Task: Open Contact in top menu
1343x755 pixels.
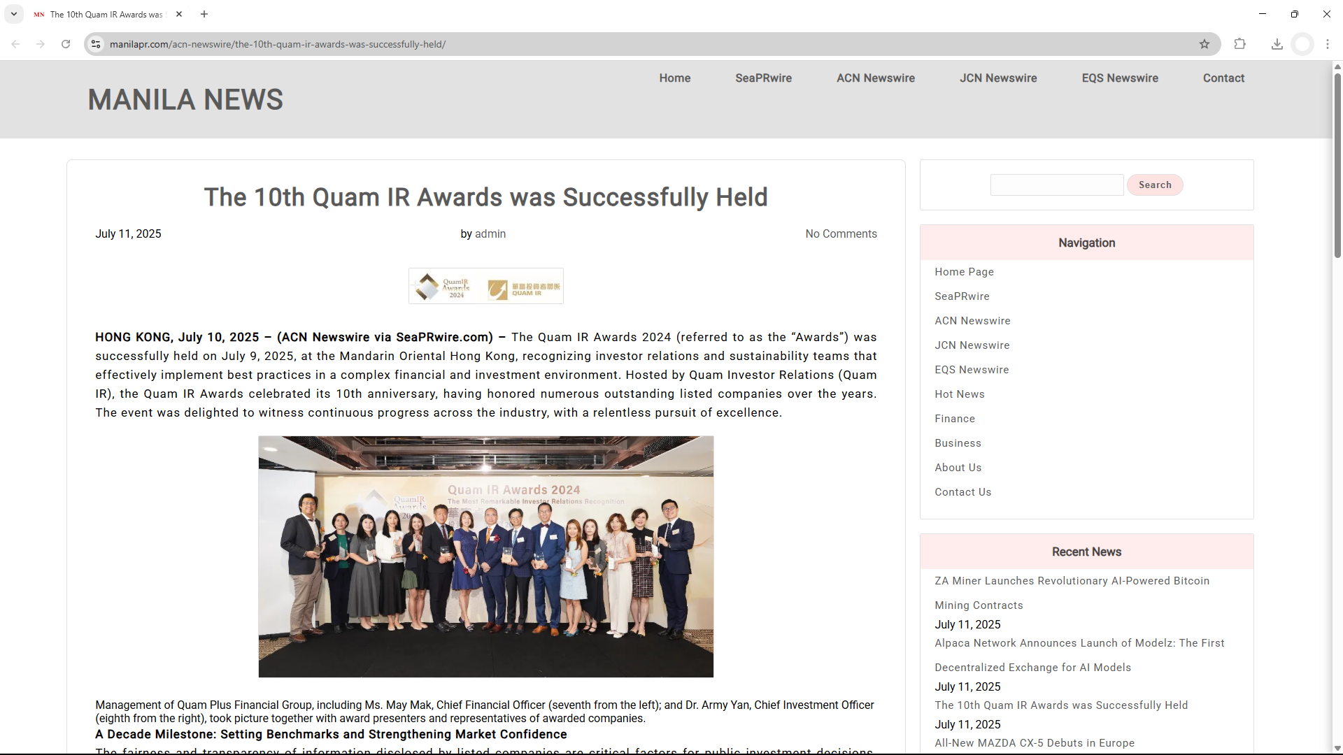Action: point(1223,78)
